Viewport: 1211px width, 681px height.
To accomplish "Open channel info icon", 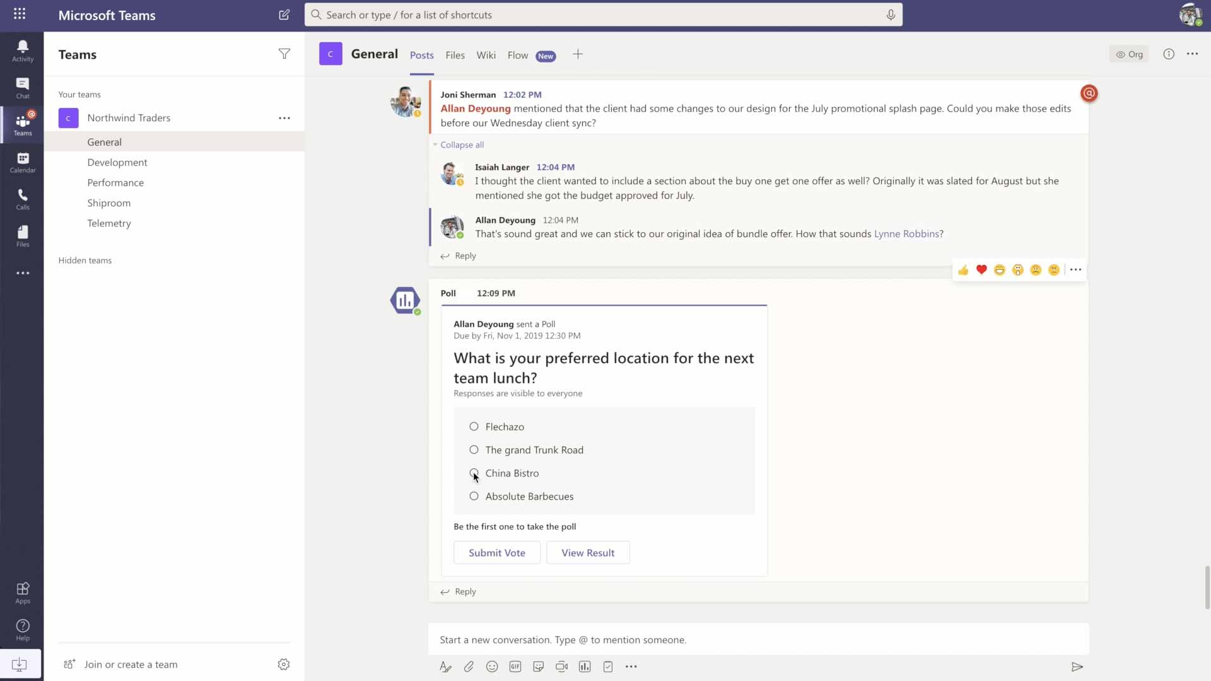I will click(x=1169, y=54).
